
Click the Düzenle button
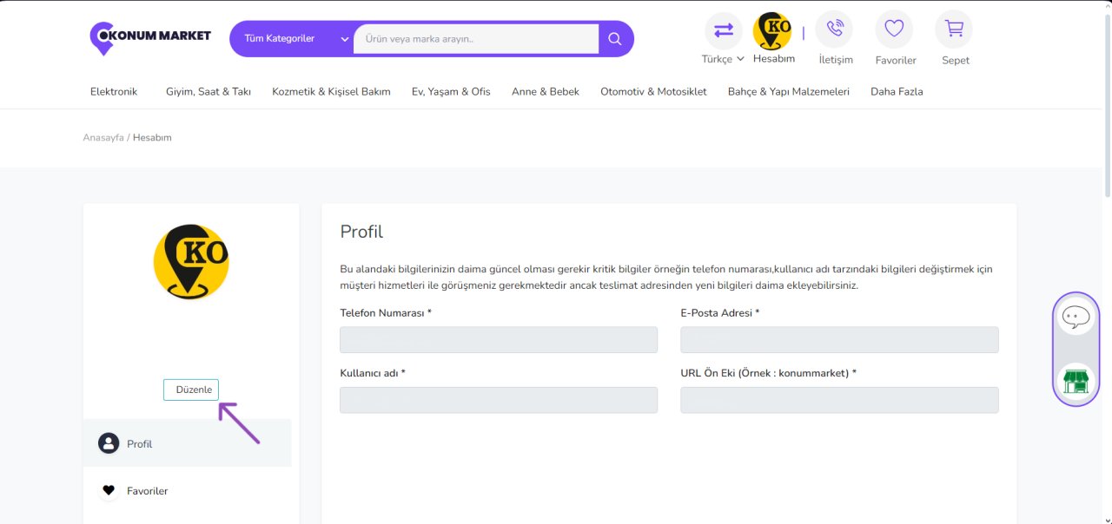[x=191, y=390]
